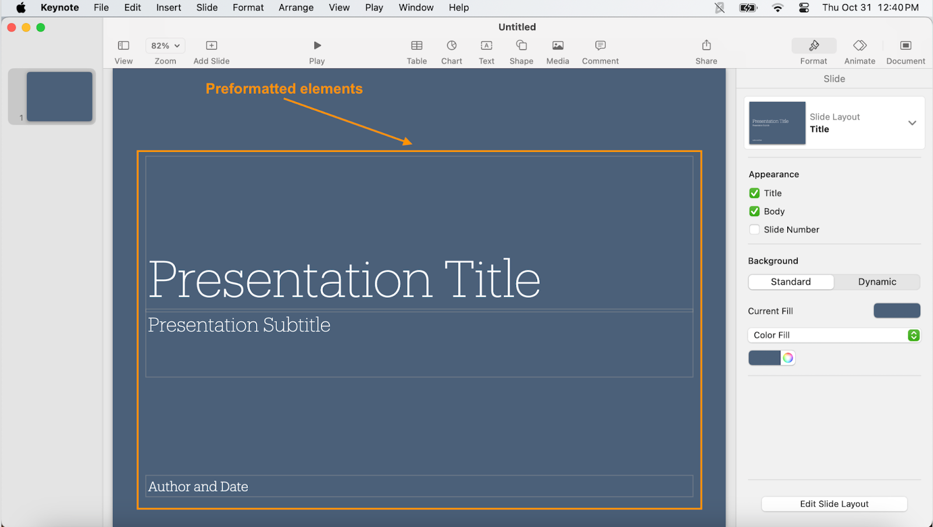The width and height of the screenshot is (933, 527).
Task: Open the Arrange menu
Action: (296, 8)
